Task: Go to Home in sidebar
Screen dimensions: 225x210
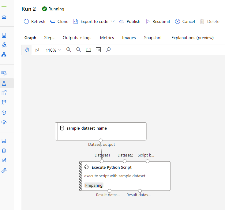Action: coord(4,17)
